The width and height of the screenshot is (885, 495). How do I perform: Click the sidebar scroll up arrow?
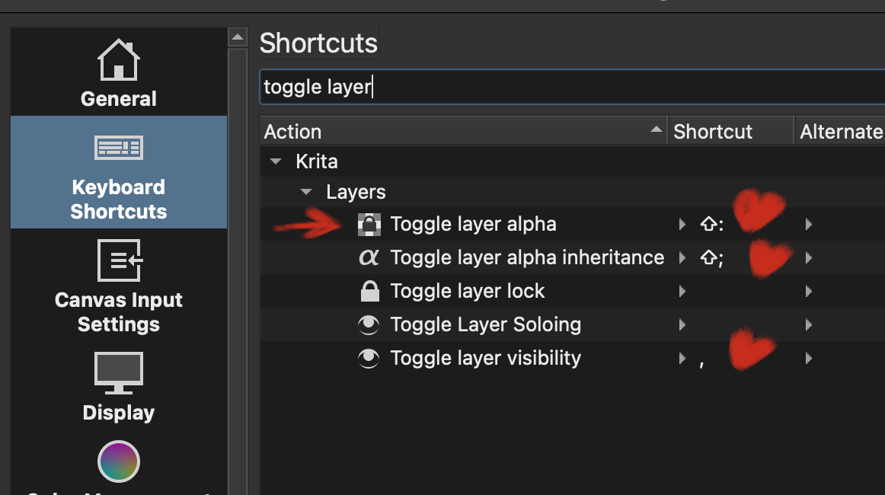pos(238,37)
